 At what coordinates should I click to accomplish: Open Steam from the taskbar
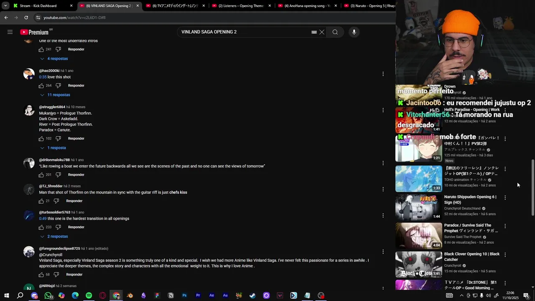[x=252, y=296]
